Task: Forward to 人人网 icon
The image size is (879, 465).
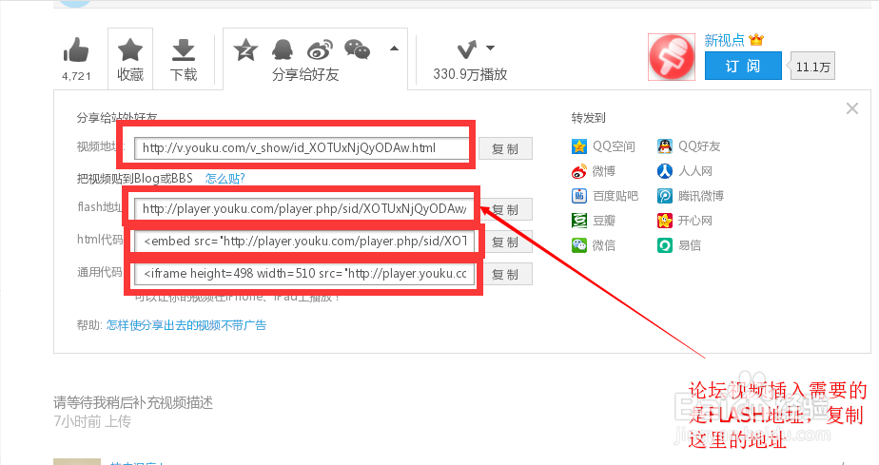Action: [665, 171]
